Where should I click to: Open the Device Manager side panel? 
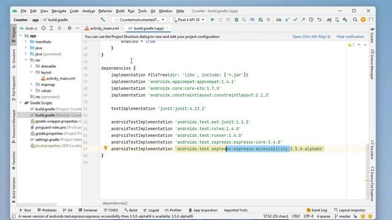coord(372,65)
